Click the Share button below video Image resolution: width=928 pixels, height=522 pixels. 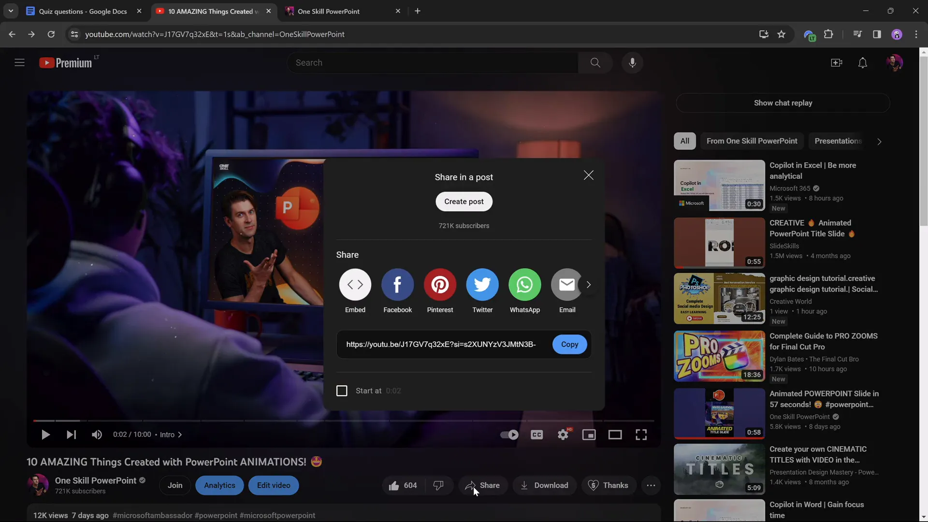[x=482, y=485]
